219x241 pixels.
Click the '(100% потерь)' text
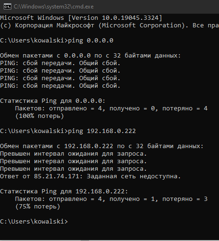[x=40, y=116]
